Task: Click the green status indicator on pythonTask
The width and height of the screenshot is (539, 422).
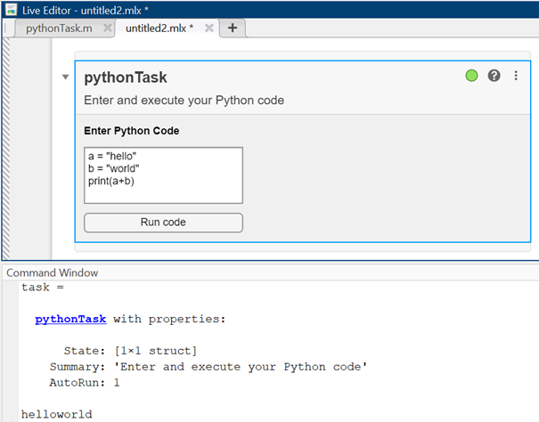Action: [x=471, y=76]
